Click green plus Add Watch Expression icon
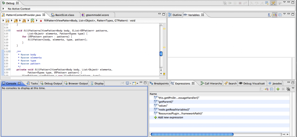Image resolution: width=297 pixels, height=137 pixels. click(x=278, y=89)
